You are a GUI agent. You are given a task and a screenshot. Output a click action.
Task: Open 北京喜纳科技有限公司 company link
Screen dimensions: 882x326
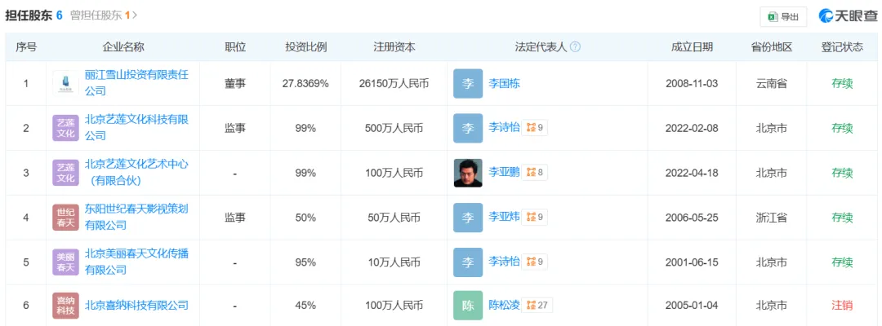pos(136,306)
